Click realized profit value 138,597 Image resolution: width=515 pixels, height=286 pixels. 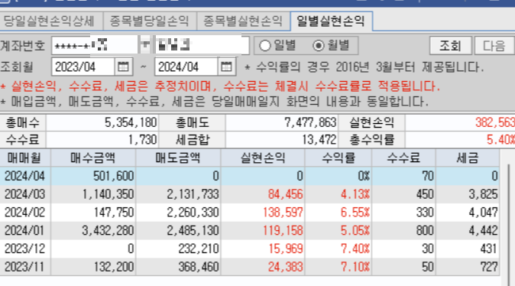click(283, 212)
